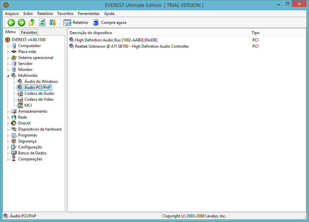The image size is (309, 222).
Task: Click the EVEREST v4.60.1500 root info icon
Action: 8,40
